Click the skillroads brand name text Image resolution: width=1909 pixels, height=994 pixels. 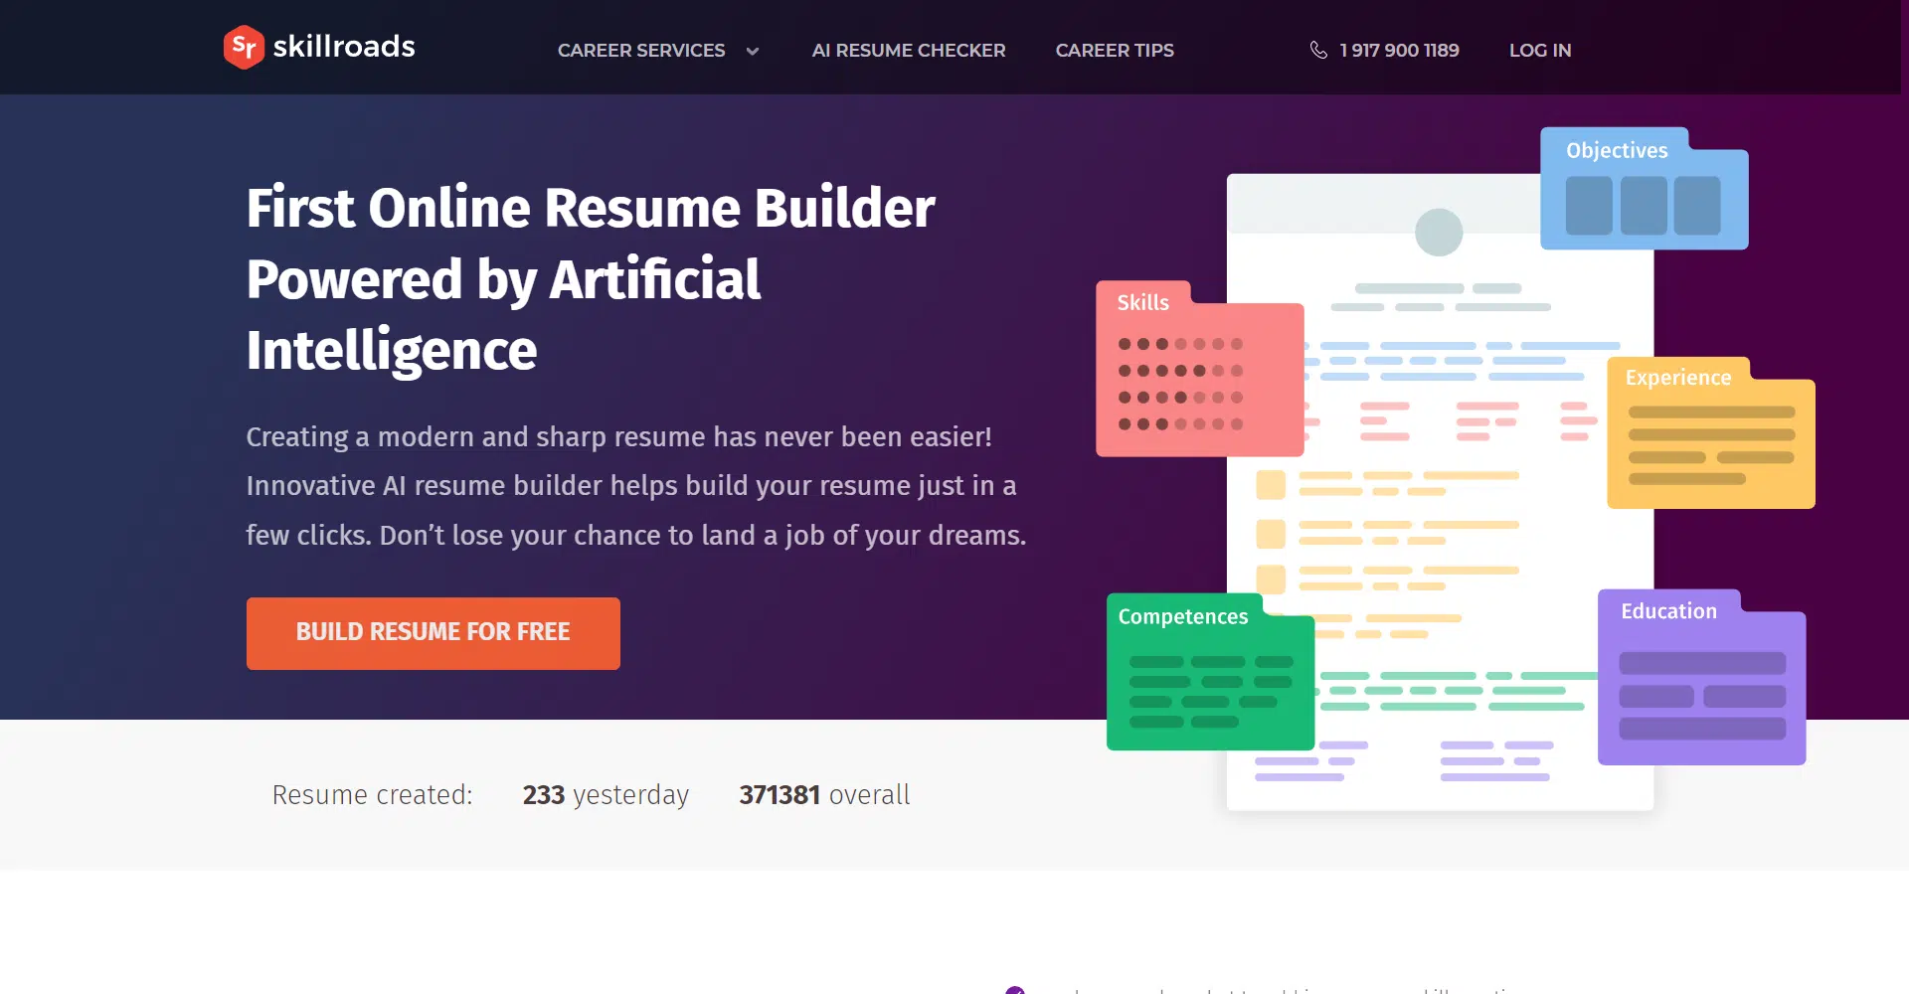[344, 47]
